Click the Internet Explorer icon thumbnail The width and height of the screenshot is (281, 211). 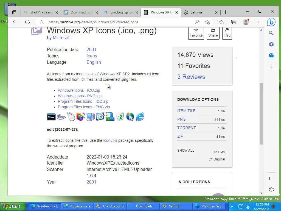pyautogui.click(x=140, y=116)
